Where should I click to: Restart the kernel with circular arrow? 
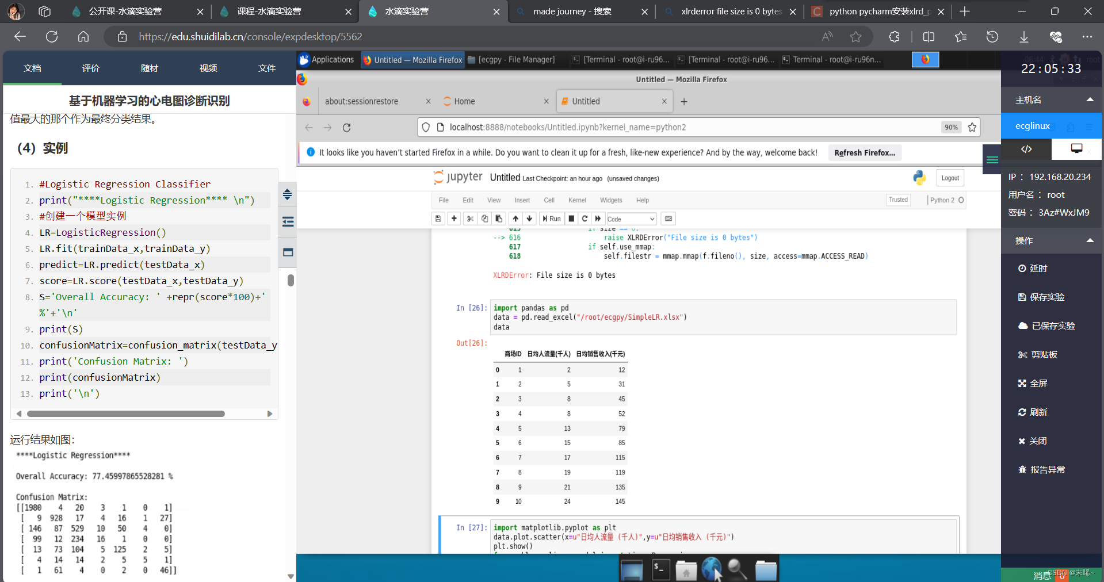point(585,219)
